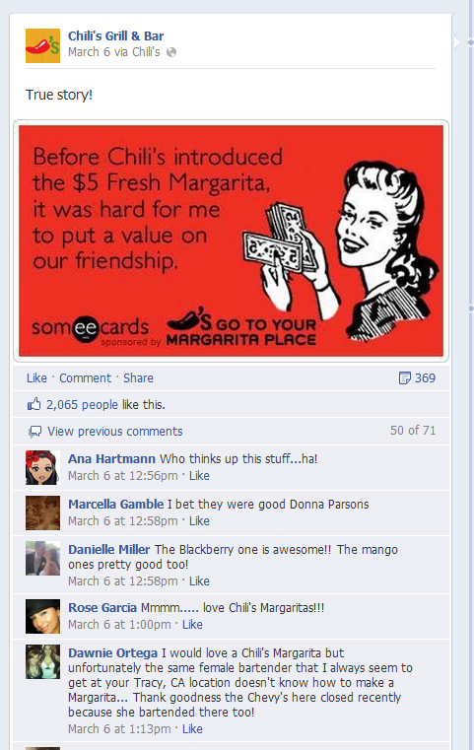Open Danielle Miller's profile picture
This screenshot has height=750, width=474.
coord(42,558)
